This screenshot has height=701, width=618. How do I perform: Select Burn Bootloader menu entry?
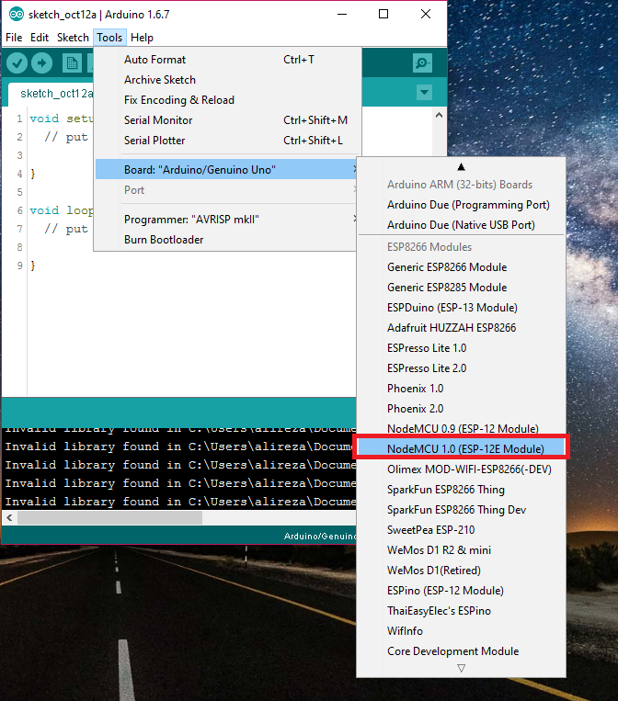[x=228, y=240]
